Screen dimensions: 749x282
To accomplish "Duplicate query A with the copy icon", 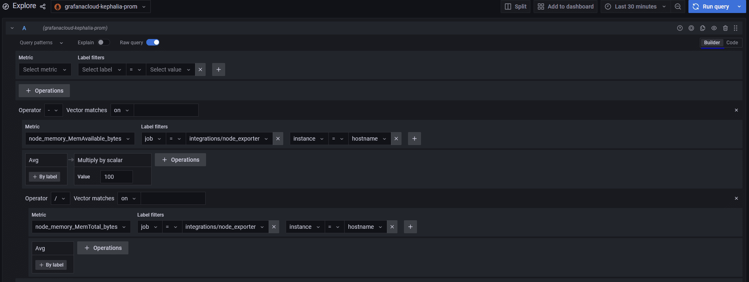I will 703,28.
